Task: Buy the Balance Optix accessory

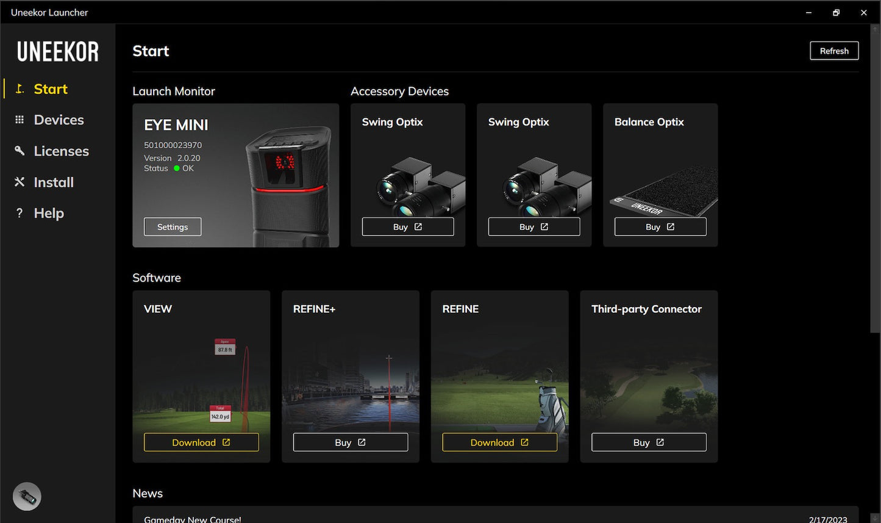Action: click(660, 227)
